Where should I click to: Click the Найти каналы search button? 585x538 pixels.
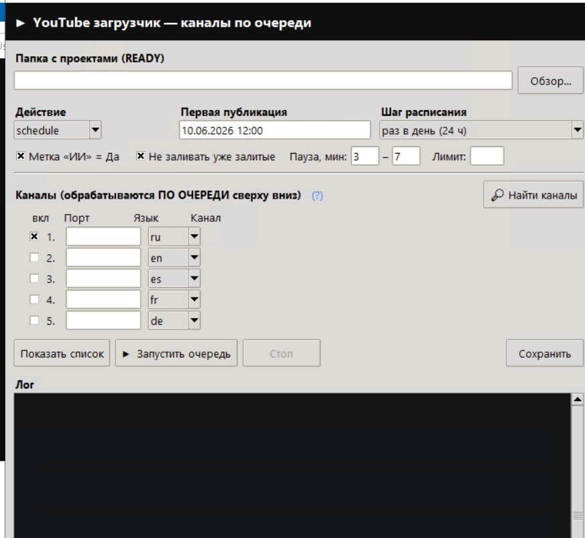[534, 195]
